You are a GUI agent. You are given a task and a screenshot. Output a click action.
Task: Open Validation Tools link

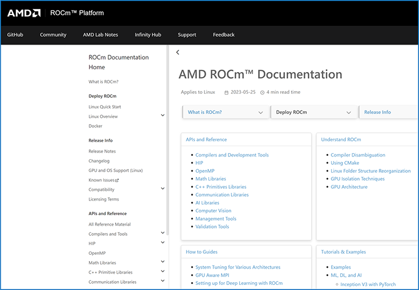pyautogui.click(x=212, y=227)
